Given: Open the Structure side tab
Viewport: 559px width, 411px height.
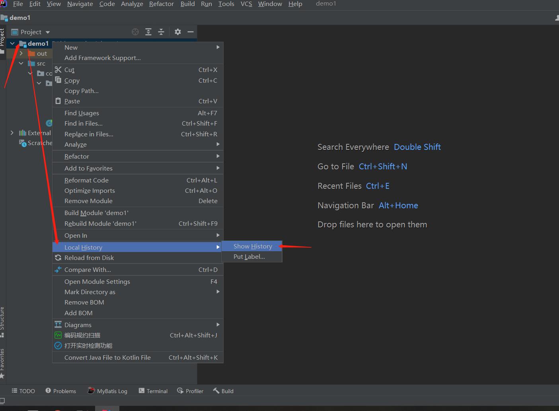Looking at the screenshot, I should (x=2, y=322).
